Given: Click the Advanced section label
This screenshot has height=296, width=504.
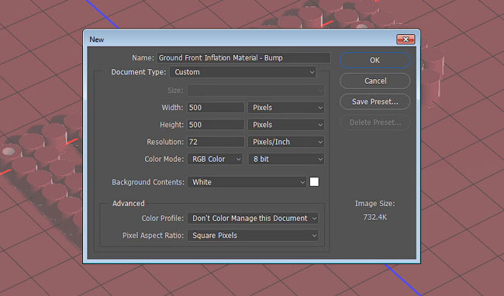Looking at the screenshot, I should (129, 204).
